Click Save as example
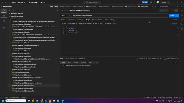 (x=170, y=59)
